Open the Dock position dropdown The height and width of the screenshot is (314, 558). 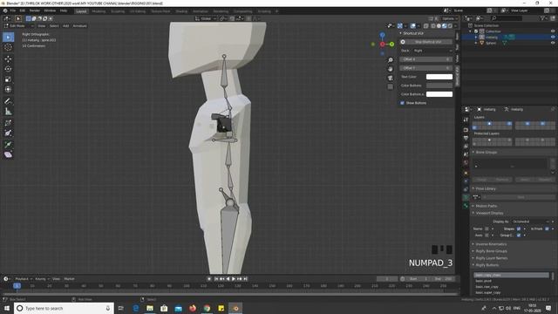coord(432,51)
